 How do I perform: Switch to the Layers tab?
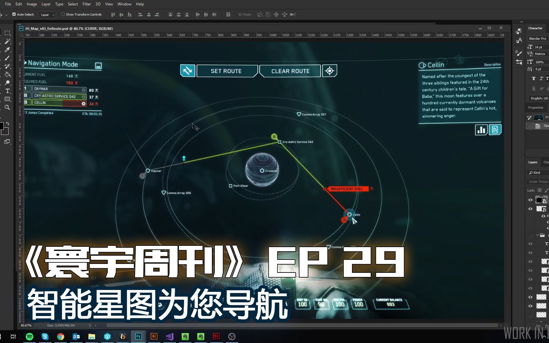533,162
